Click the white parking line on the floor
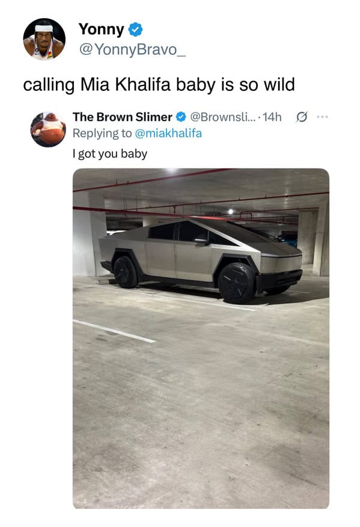The image size is (360, 527). [114, 331]
